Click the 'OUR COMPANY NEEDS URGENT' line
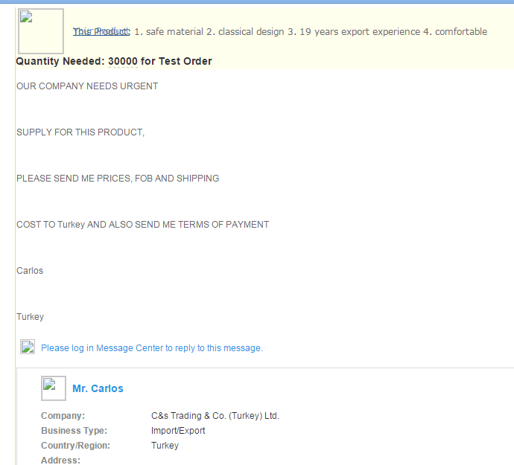This screenshot has height=465, width=514. [87, 86]
